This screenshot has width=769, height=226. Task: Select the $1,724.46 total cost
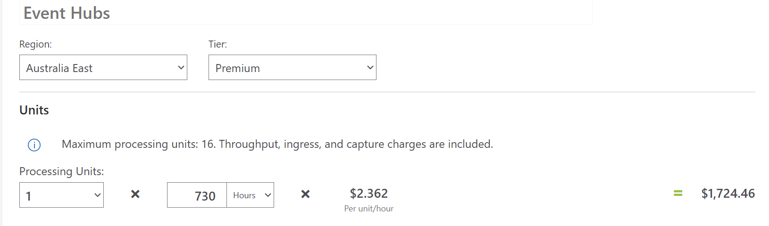728,194
